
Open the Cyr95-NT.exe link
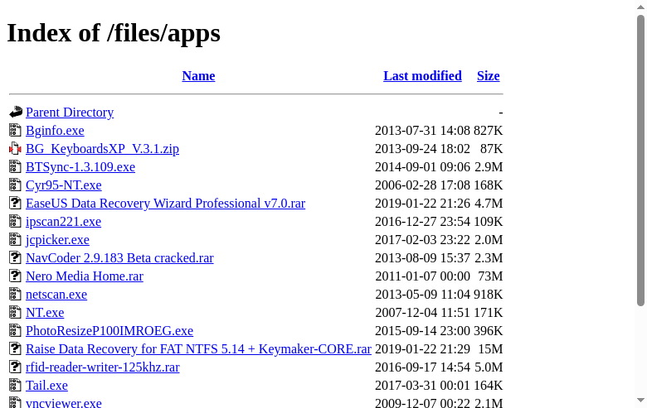tap(64, 185)
